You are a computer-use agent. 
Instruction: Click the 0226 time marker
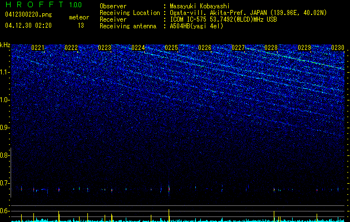coord(205,48)
